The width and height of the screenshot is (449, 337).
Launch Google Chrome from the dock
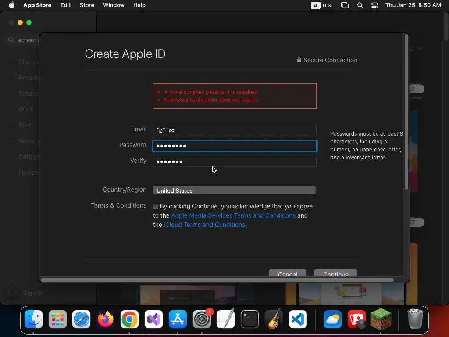pyautogui.click(x=129, y=319)
